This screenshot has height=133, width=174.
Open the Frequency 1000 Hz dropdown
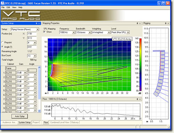(73, 32)
